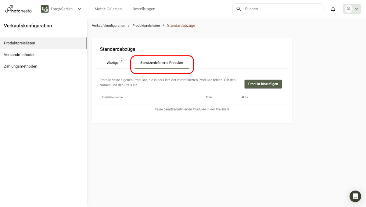The image size is (366, 207).
Task: Click the gallery frame icon next to Fotogalerien
Action: (45, 9)
